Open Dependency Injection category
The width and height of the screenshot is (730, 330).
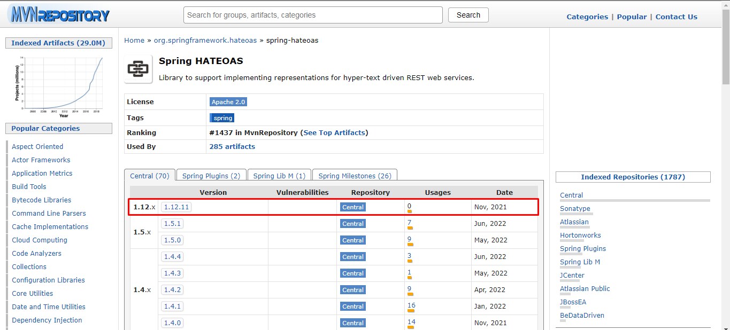tap(47, 320)
